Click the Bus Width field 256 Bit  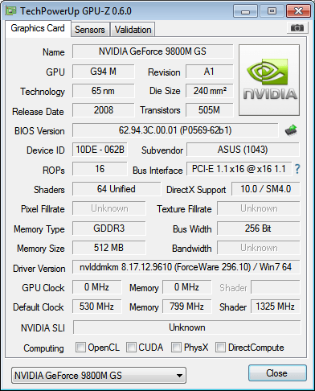[x=259, y=228]
